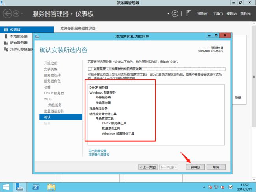
Task: Open the 管理(M) menu
Action: click(202, 14)
